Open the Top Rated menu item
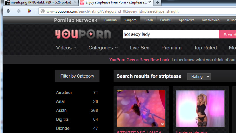This screenshot has width=236, height=133. (x=205, y=48)
